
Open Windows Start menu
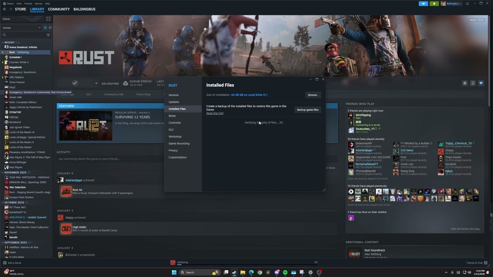coord(174,272)
